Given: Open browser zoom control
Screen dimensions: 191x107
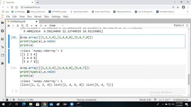Looking at the screenshot, I should [x=173, y=7].
